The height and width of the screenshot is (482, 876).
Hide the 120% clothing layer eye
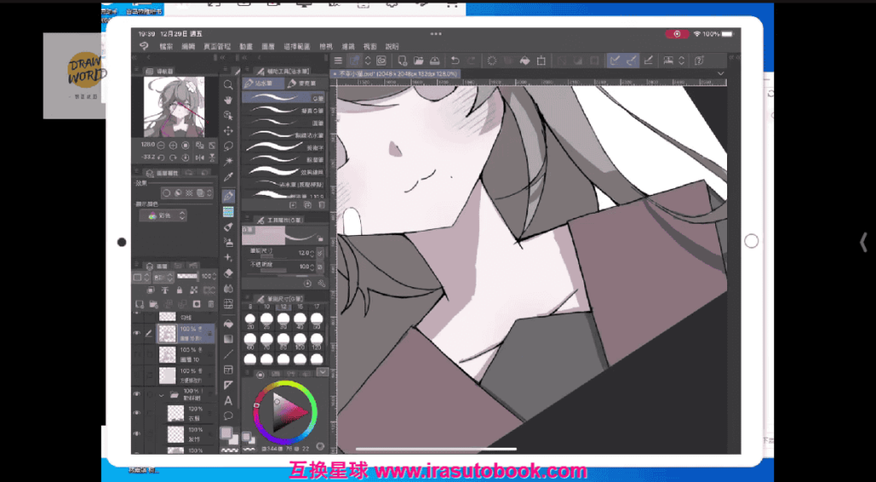pyautogui.click(x=136, y=412)
